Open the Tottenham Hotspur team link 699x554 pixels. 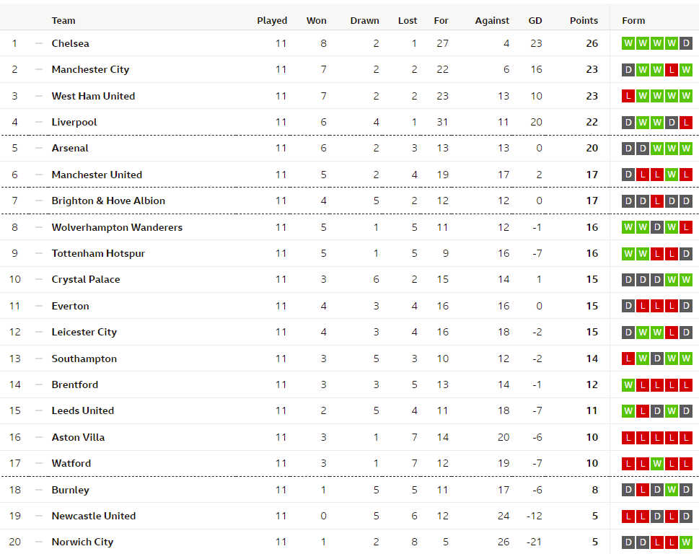click(98, 254)
